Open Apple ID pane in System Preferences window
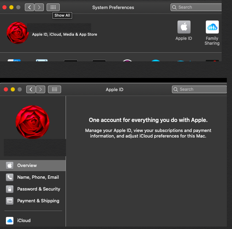 click(x=184, y=30)
